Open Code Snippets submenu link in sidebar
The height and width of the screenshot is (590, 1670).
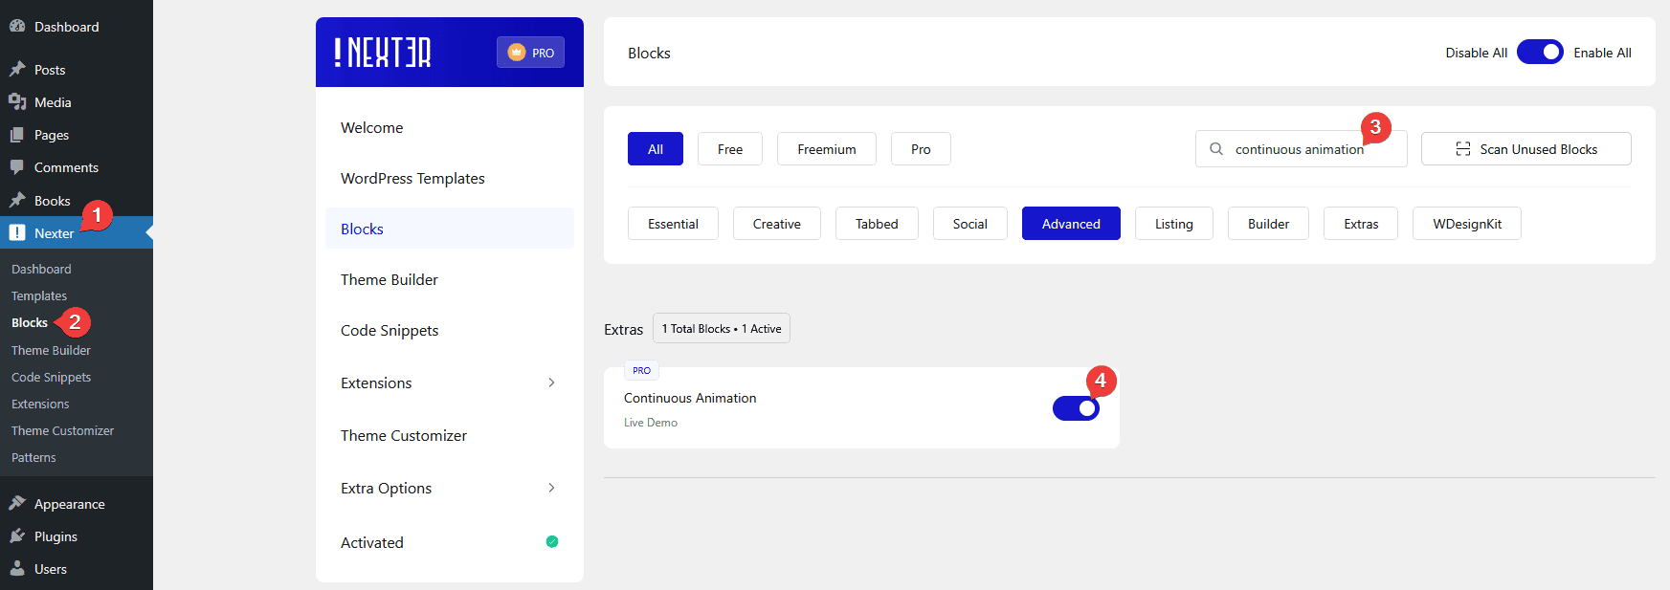[x=52, y=377]
